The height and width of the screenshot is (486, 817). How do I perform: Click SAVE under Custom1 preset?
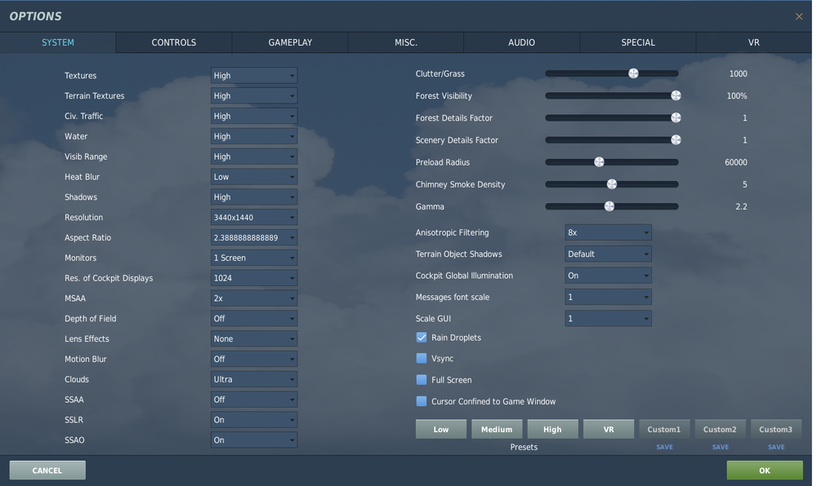pyautogui.click(x=664, y=446)
